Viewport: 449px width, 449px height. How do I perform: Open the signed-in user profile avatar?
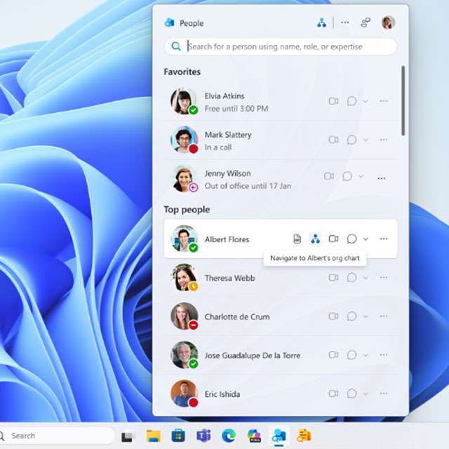pyautogui.click(x=388, y=22)
